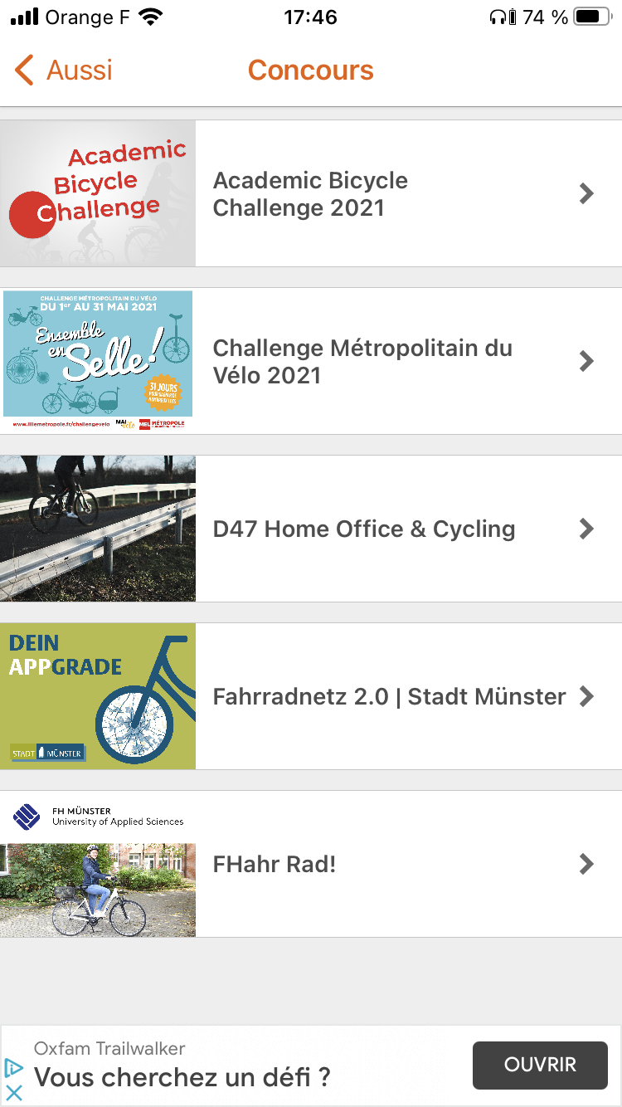The image size is (622, 1107).
Task: Click the ad info triangle icon
Action: click(x=14, y=1067)
